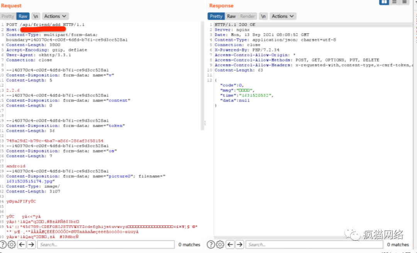
Task: Click the Request panel vertical scrollbar
Action: (x=202, y=76)
